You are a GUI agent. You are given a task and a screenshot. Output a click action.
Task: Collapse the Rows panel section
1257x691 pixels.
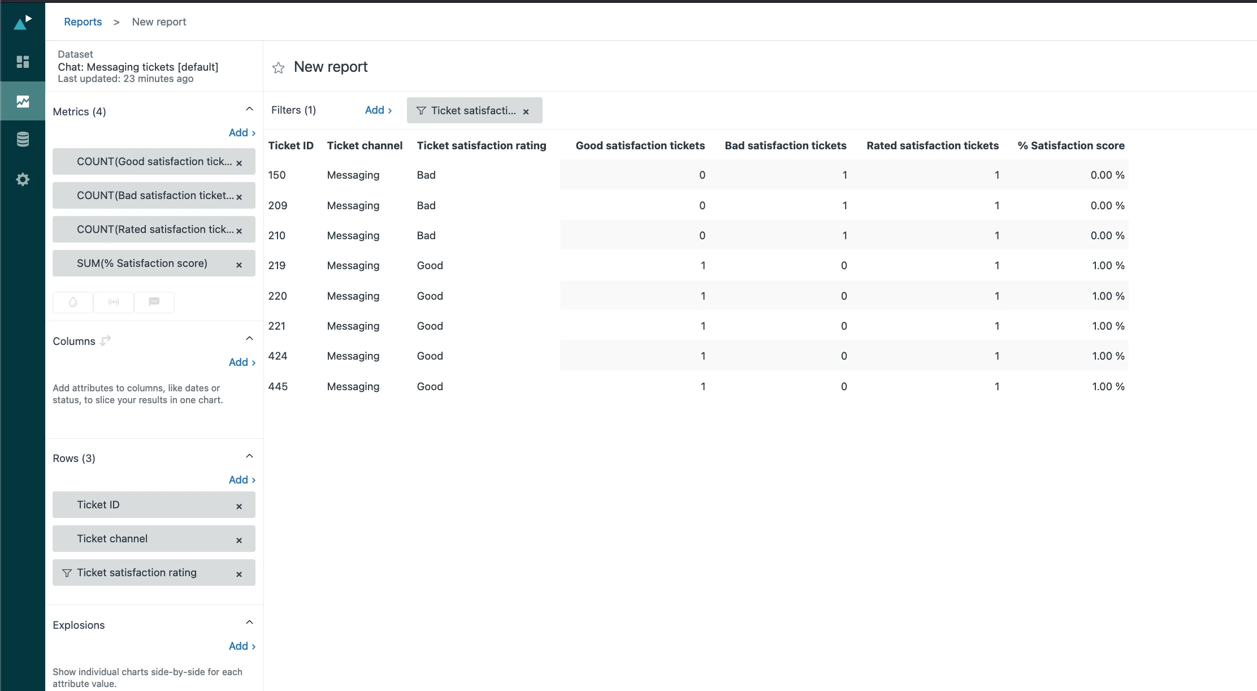(x=249, y=456)
